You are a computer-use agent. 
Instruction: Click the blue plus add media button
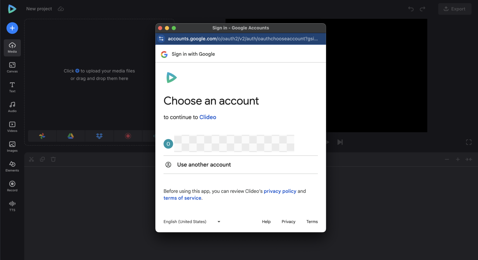(12, 28)
